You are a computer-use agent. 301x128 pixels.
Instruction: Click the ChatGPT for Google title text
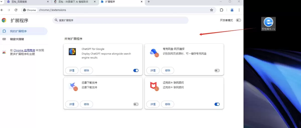tap(93, 49)
